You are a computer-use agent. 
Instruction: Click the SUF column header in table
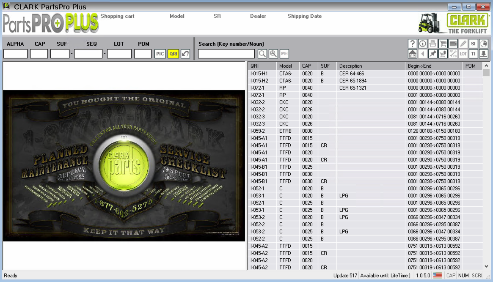point(327,66)
